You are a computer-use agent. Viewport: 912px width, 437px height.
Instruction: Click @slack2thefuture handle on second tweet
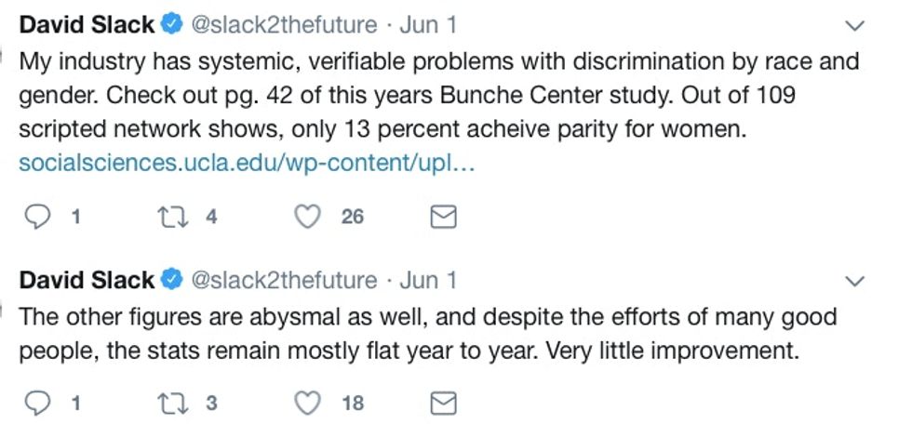[284, 280]
